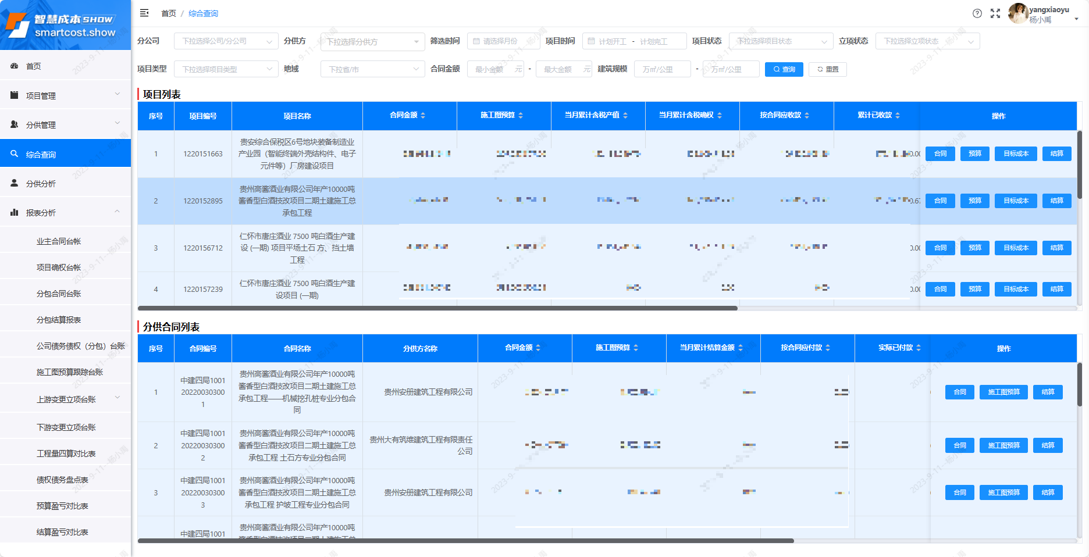Click the 最小金额 amount input field

click(496, 69)
